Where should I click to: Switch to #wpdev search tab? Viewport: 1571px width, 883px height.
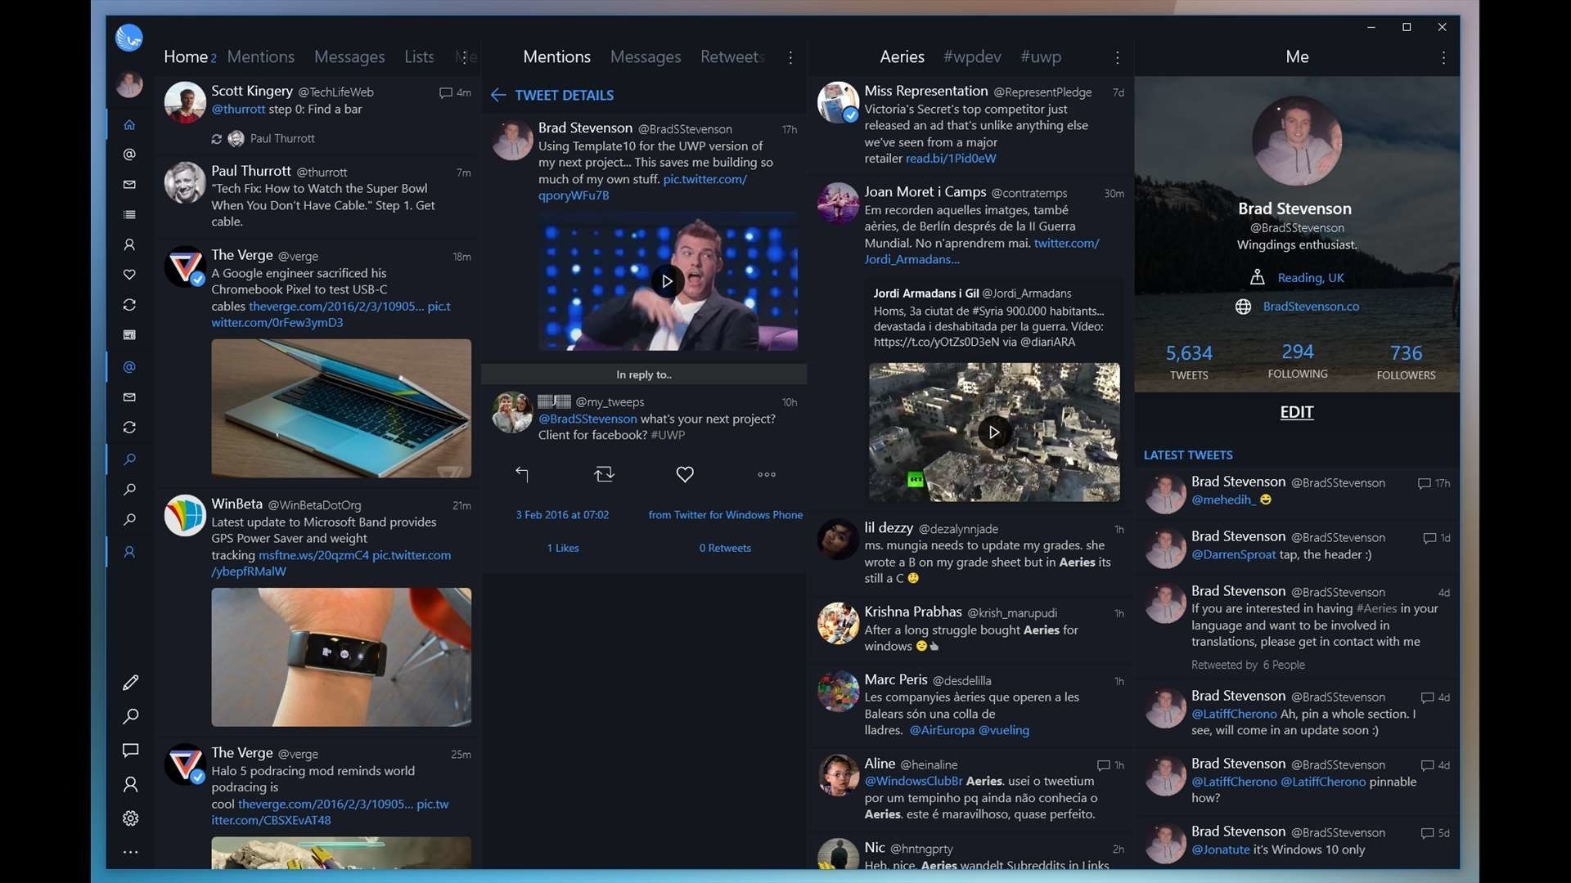point(972,56)
